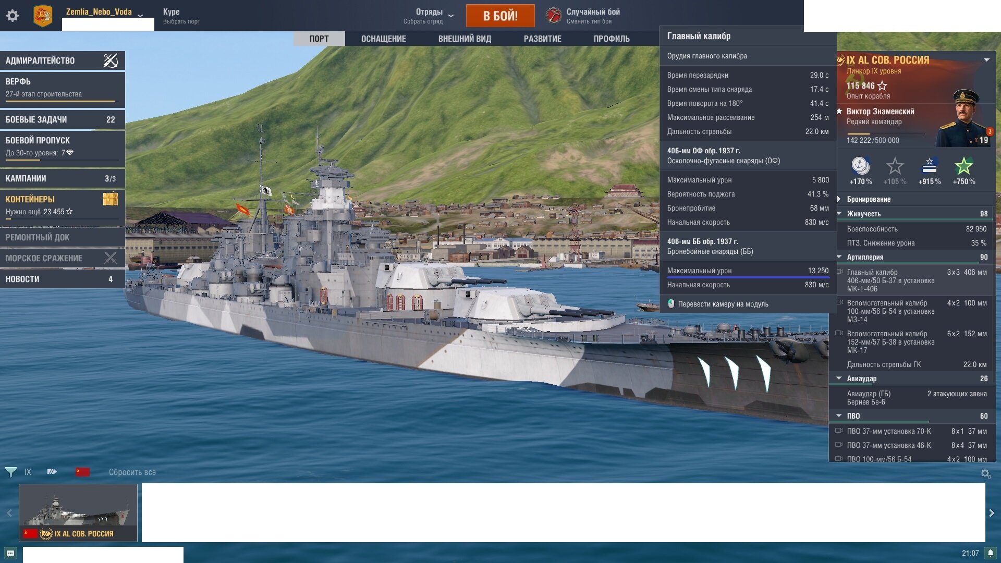
Task: Switch to the РАЗВИТИЕ tab
Action: coord(543,39)
